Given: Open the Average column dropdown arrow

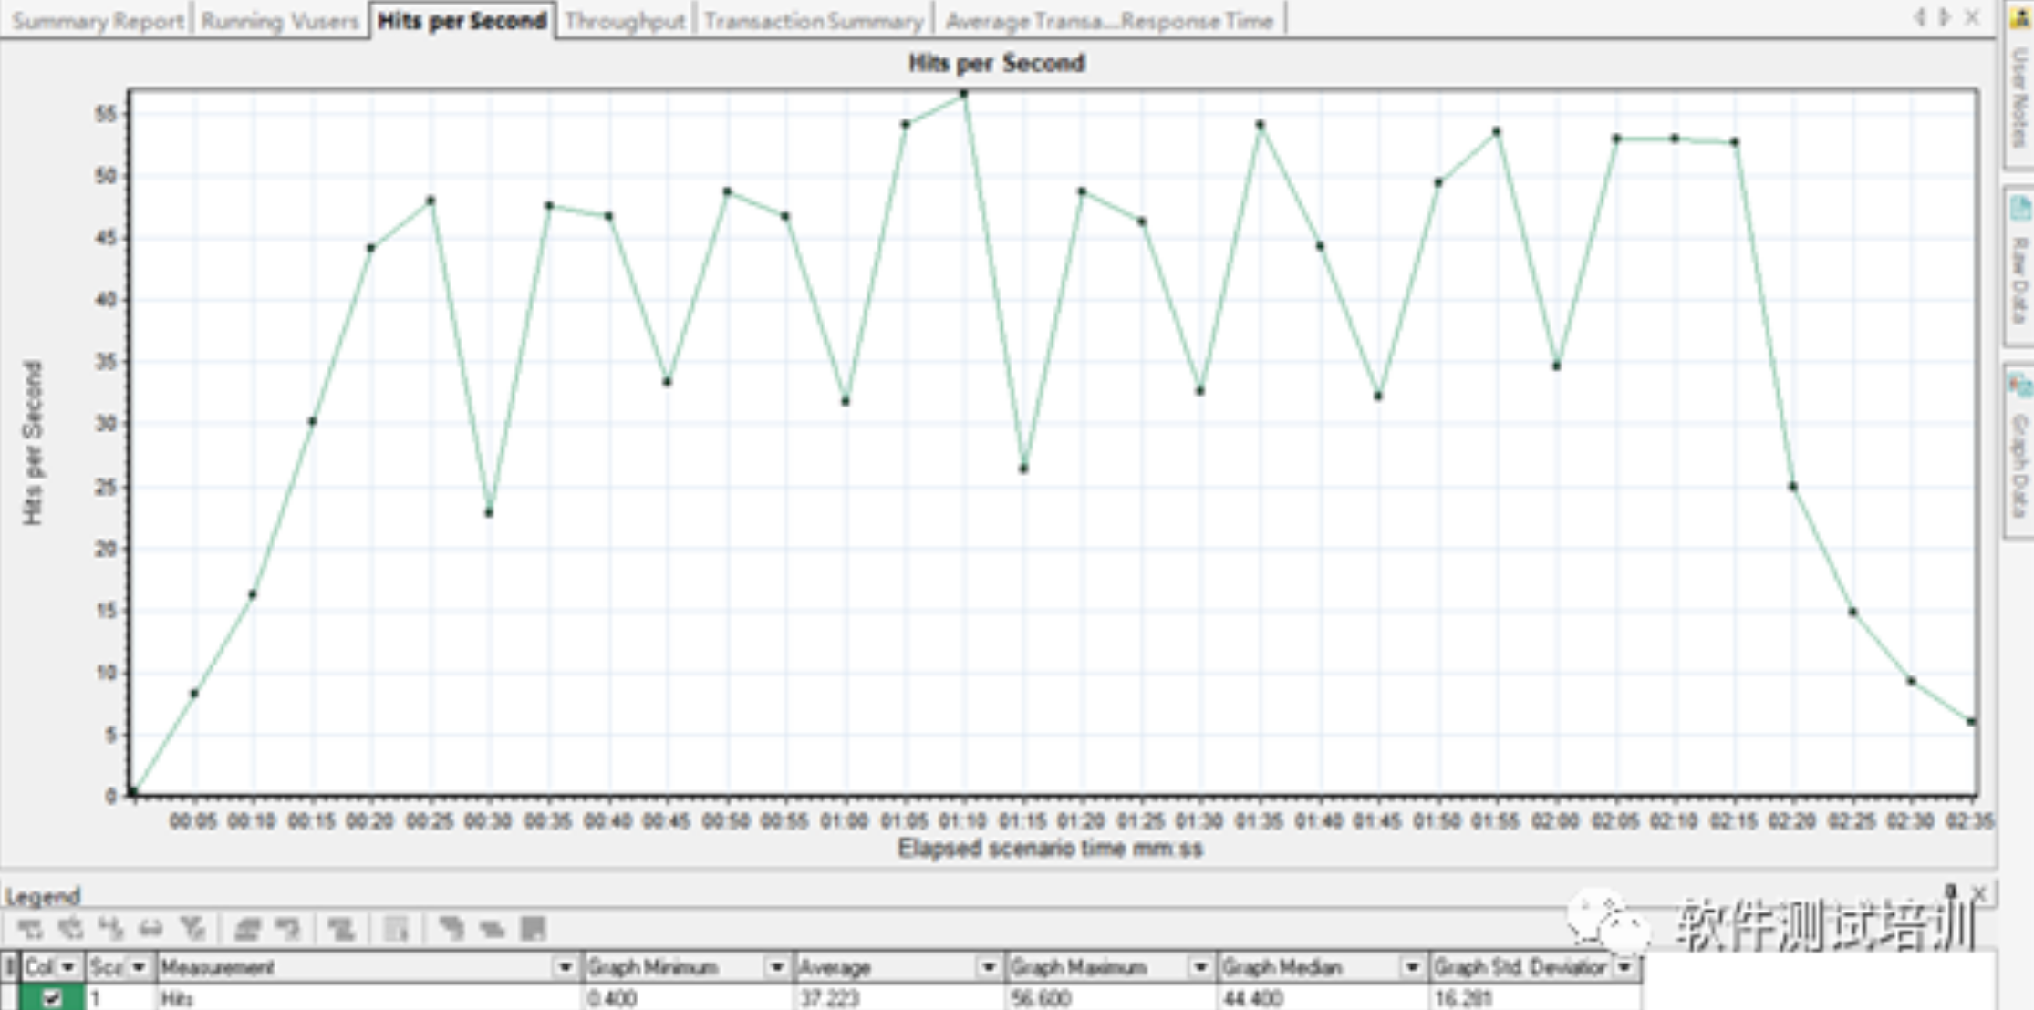Looking at the screenshot, I should pyautogui.click(x=989, y=967).
